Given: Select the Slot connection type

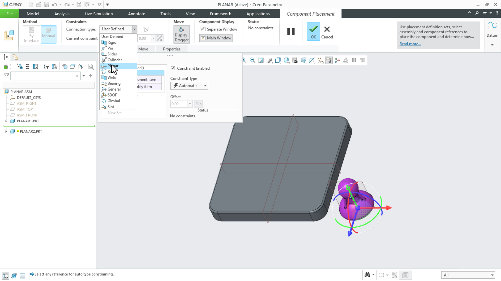Looking at the screenshot, I should (111, 107).
